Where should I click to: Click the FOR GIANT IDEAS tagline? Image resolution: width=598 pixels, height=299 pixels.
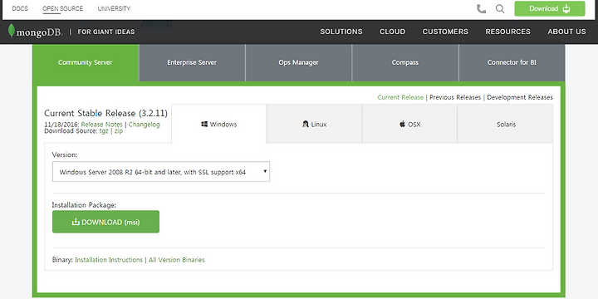(106, 32)
